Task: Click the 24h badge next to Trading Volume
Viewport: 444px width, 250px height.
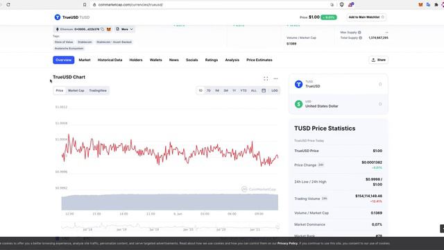Action: point(324,199)
